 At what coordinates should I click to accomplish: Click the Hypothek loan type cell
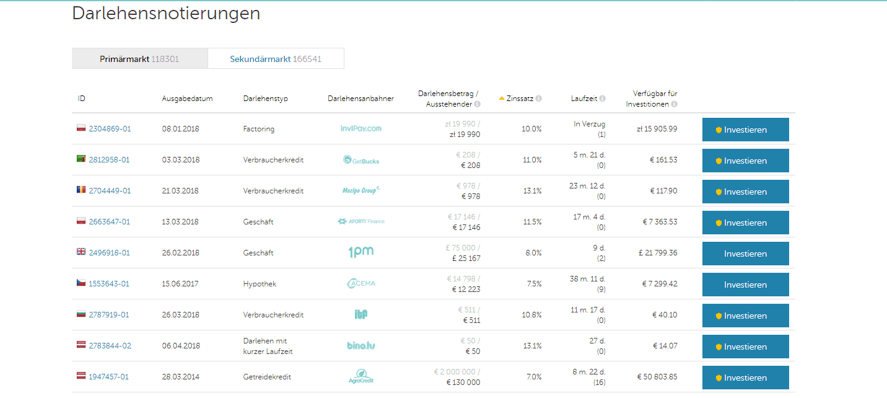(260, 284)
